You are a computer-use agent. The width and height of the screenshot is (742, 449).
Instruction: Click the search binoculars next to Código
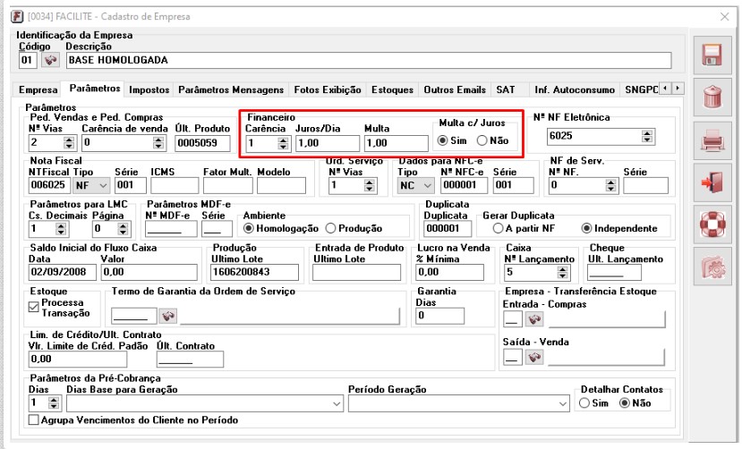click(50, 60)
